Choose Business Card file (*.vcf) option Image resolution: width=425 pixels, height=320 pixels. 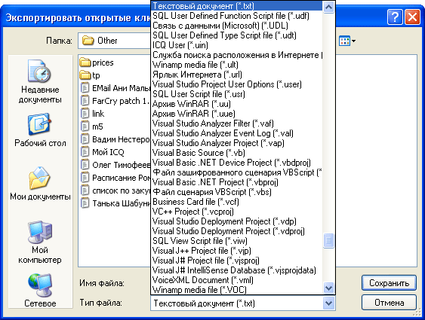pyautogui.click(x=236, y=202)
